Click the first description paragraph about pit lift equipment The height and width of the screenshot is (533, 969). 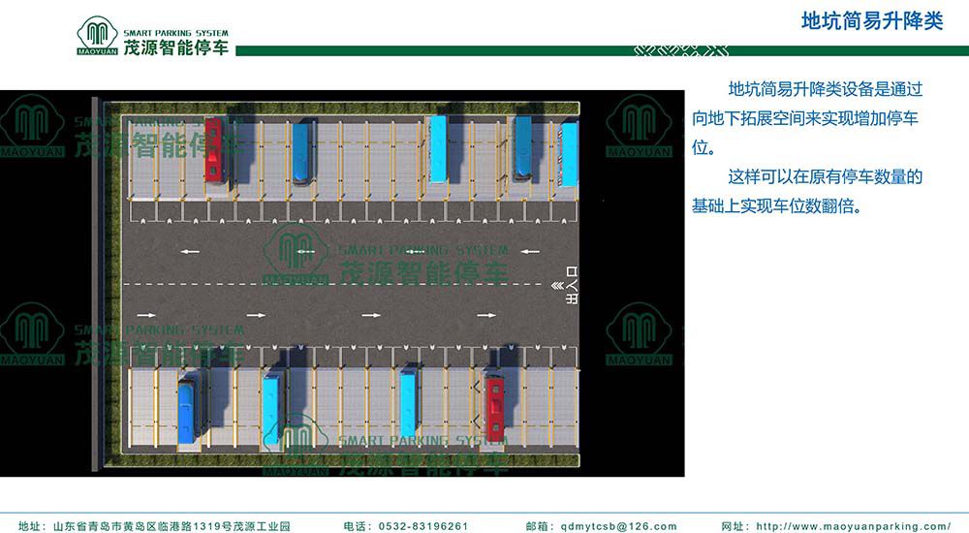pyautogui.click(x=806, y=119)
